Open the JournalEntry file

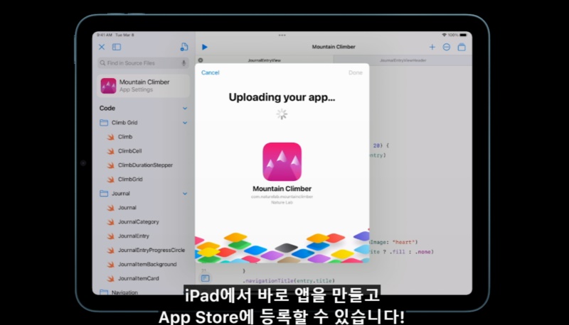134,236
